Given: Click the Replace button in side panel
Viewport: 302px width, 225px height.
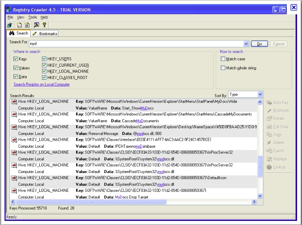Looking at the screenshot, I should point(277,159).
